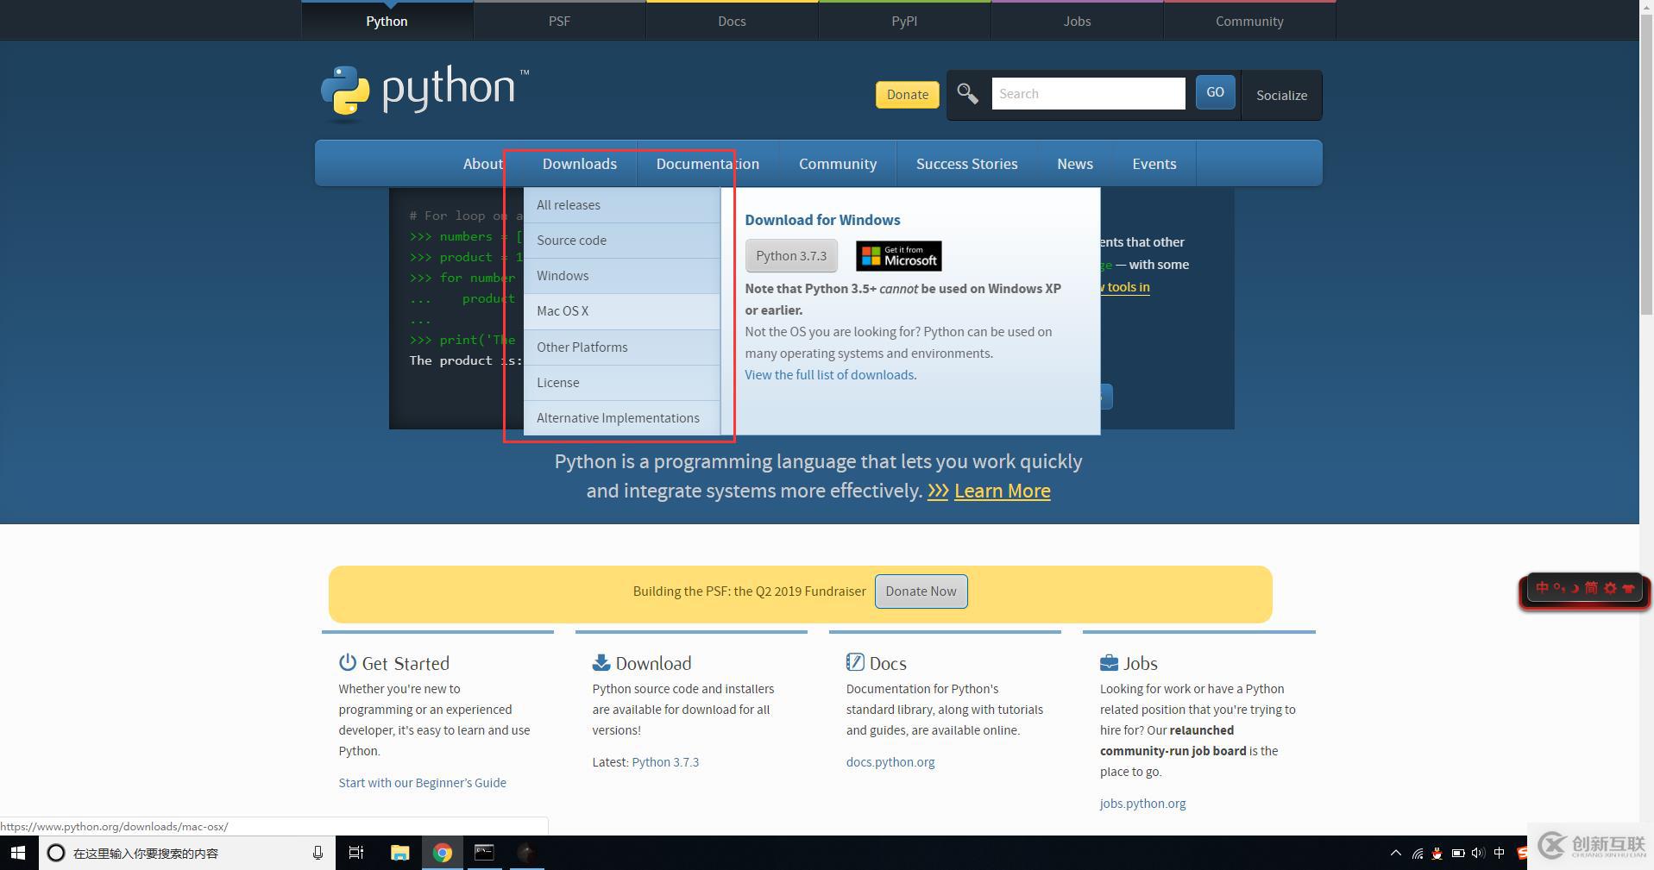
Task: Select Other Platforms menu entry
Action: click(621, 347)
